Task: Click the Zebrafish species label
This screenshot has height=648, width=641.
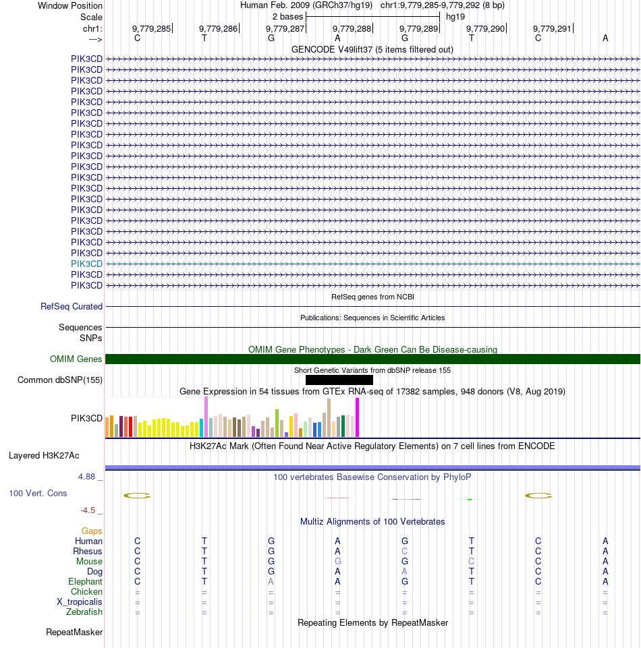Action: [x=84, y=612]
